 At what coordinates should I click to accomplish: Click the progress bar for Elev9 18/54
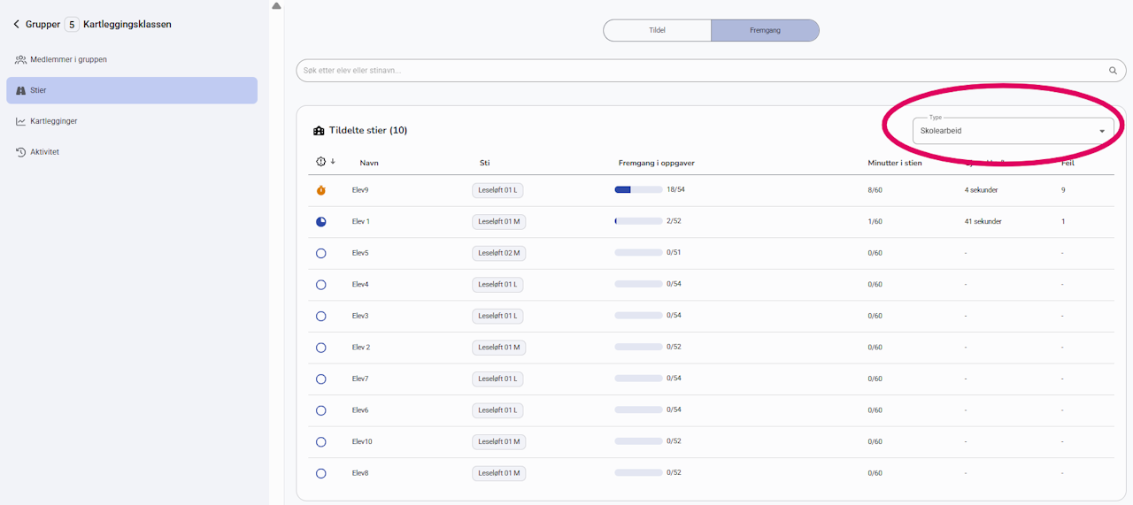pyautogui.click(x=638, y=189)
